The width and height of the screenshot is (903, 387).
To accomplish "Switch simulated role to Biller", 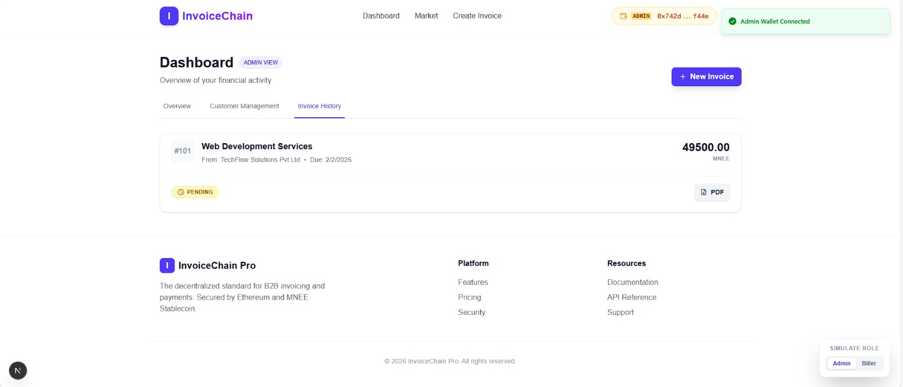I will (869, 363).
